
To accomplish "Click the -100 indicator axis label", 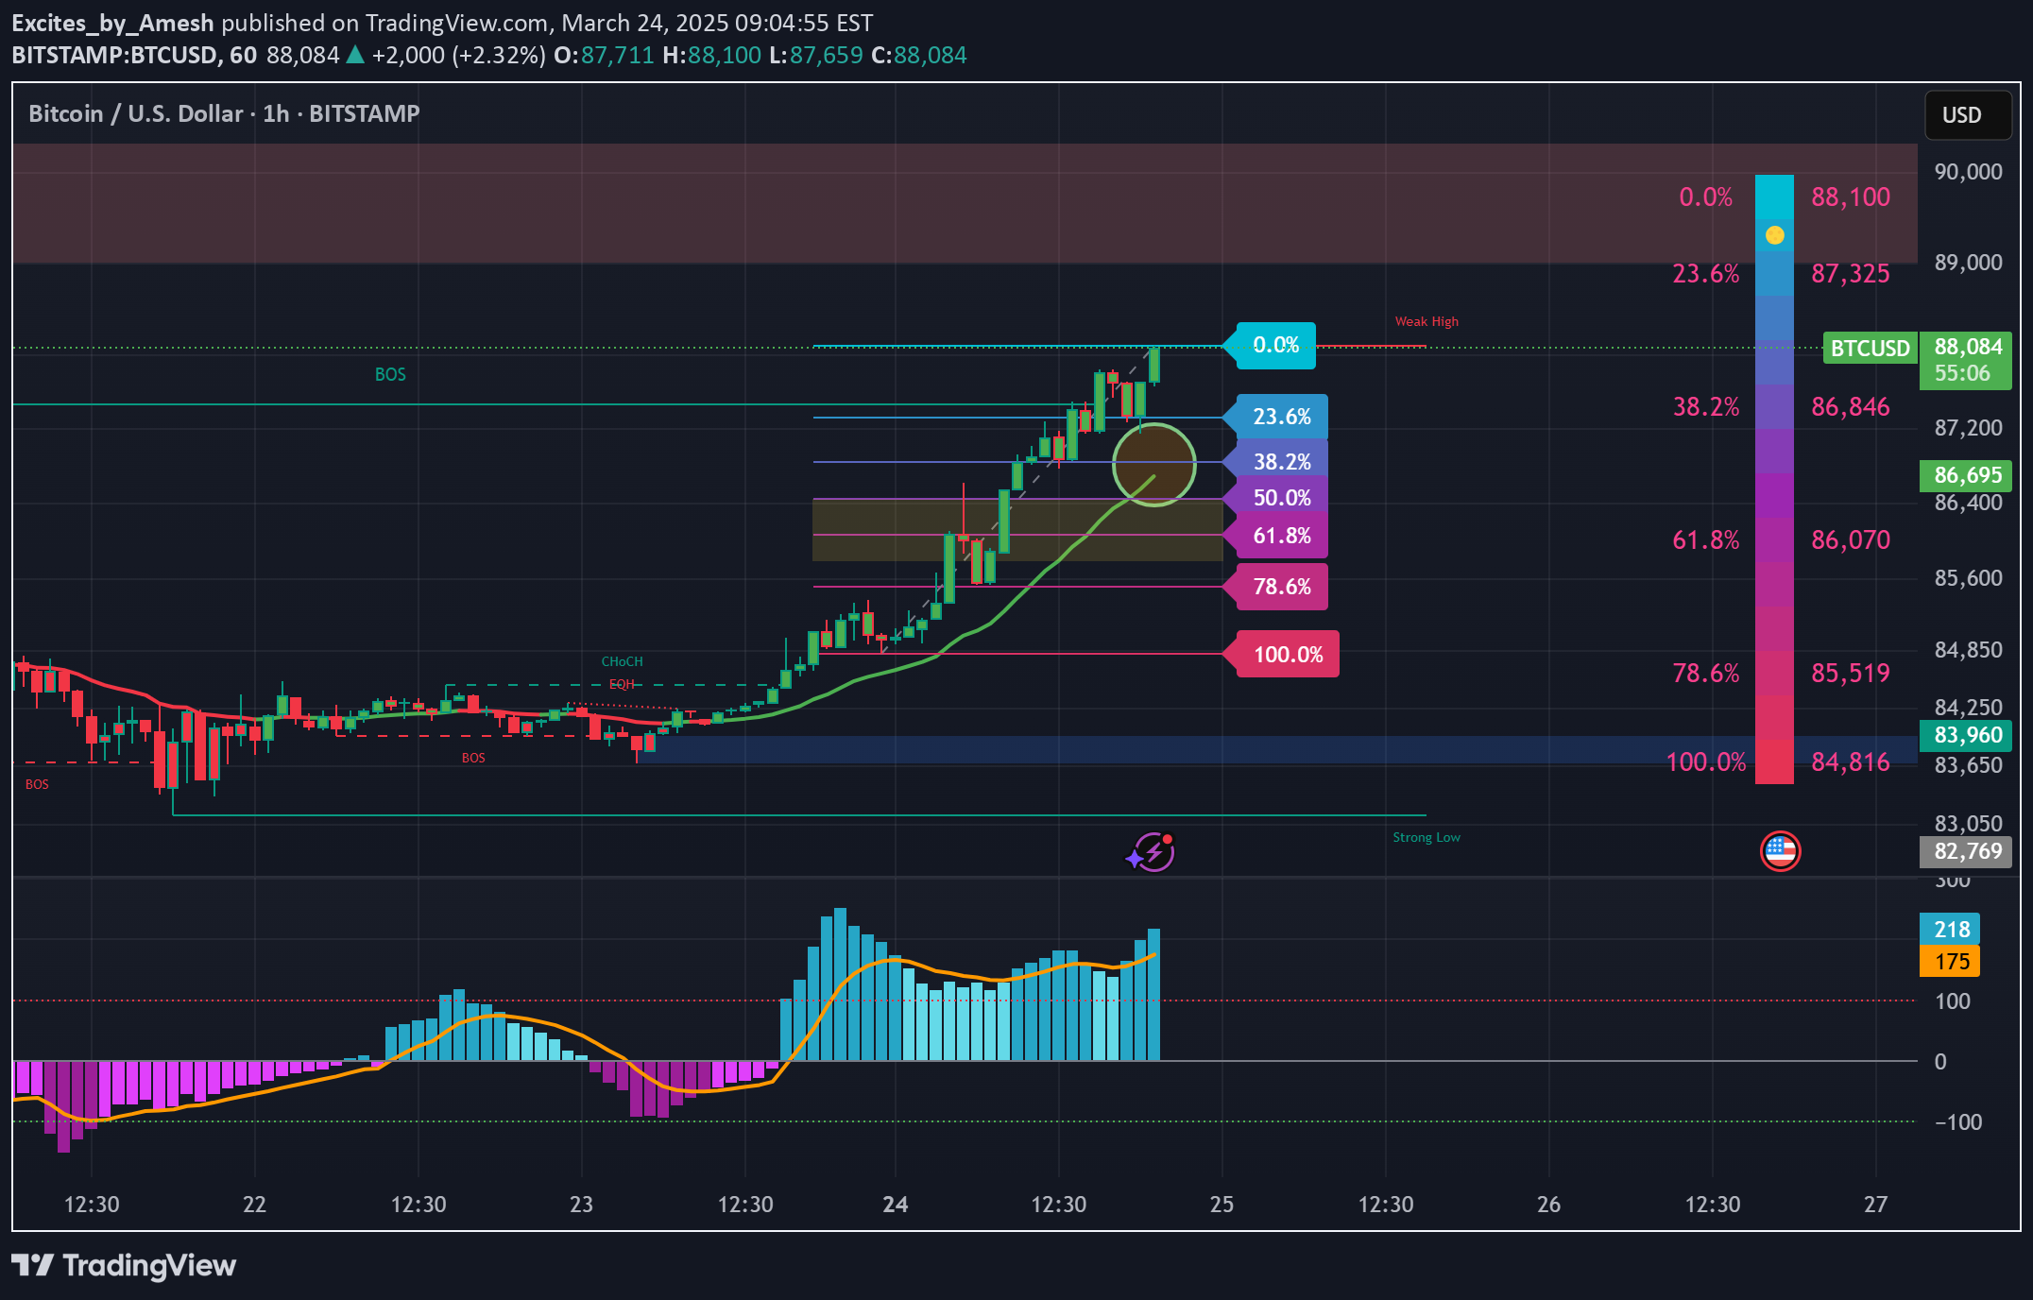I will point(1958,1122).
